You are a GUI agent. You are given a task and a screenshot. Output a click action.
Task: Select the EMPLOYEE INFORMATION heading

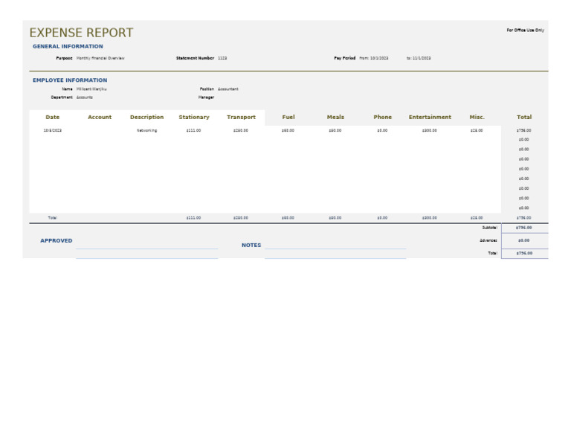70,80
